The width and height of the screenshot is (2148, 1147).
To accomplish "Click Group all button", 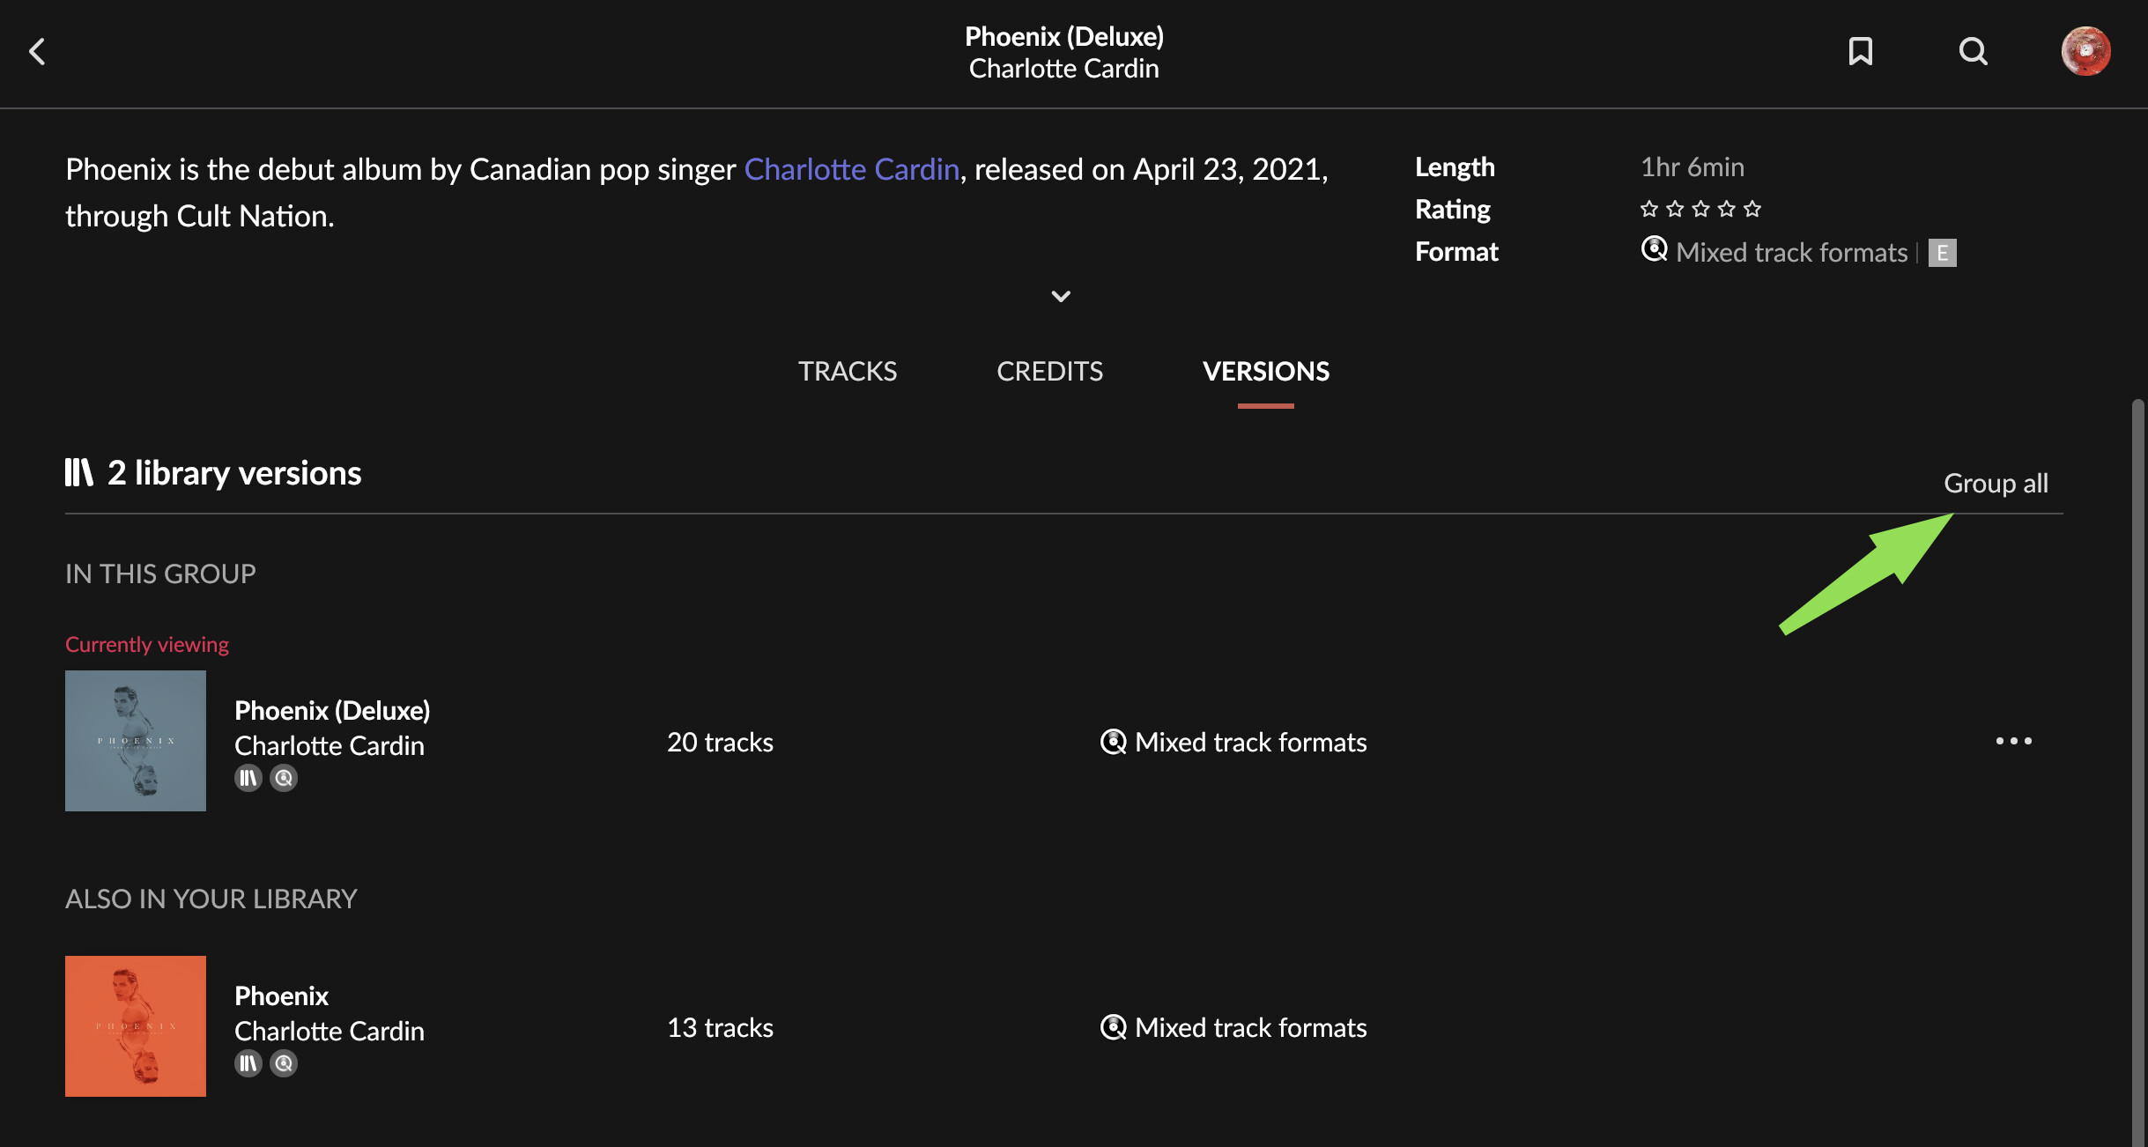I will coord(1996,483).
